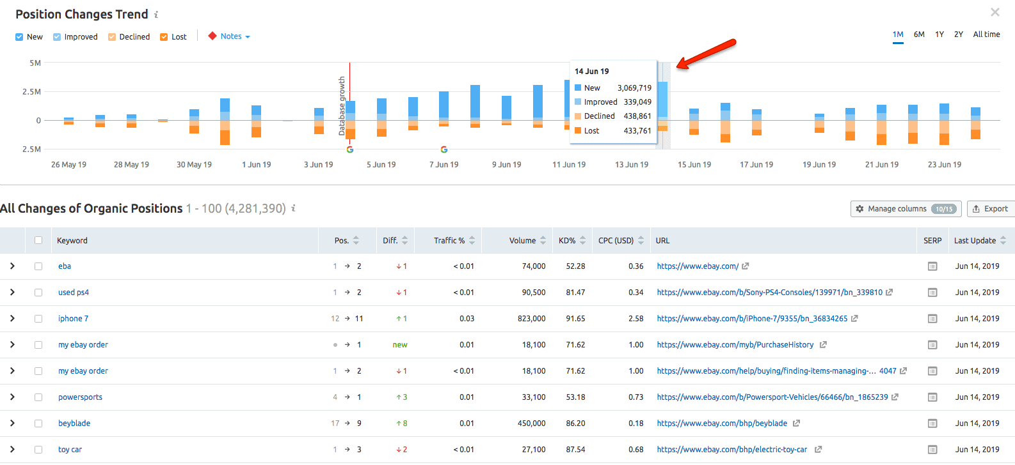Sort by CPC (USD) column arrows
Screen dimensions: 1015x465
(641, 241)
